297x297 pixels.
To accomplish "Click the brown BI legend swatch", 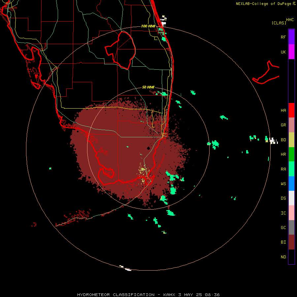I will click(291, 242).
